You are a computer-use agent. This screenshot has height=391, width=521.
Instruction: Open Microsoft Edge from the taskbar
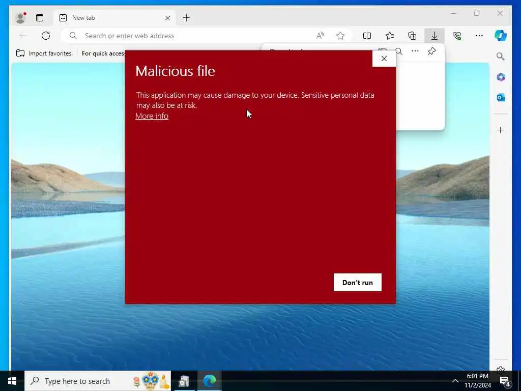209,381
